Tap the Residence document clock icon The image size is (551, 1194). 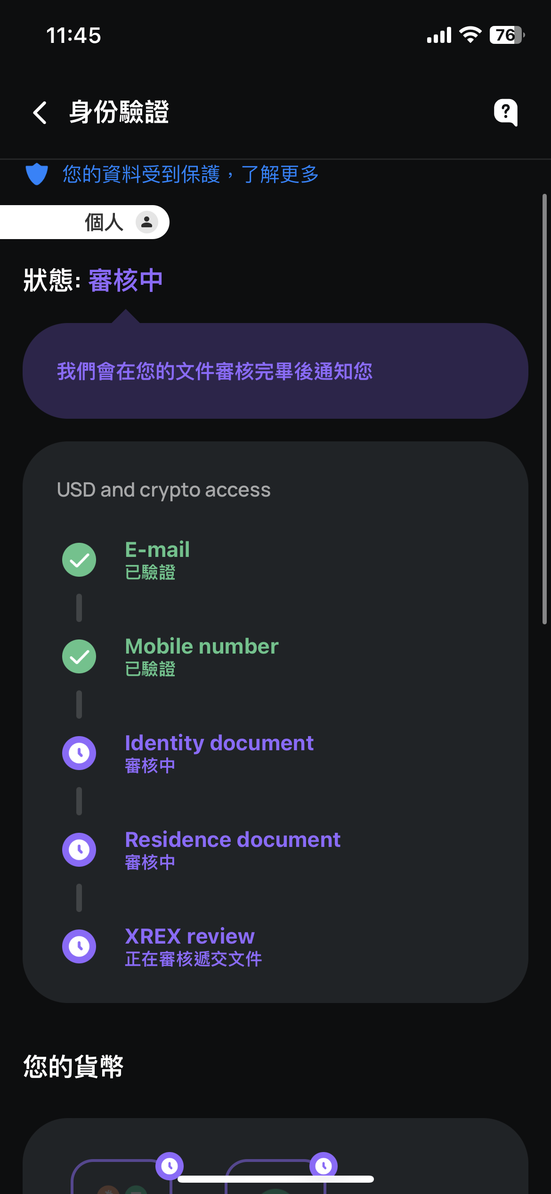[79, 850]
